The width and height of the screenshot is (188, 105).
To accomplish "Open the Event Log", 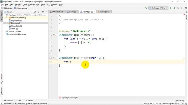I will pos(179,101).
